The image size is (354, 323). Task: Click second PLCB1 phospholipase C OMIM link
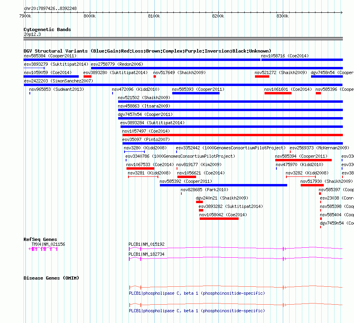(x=197, y=311)
